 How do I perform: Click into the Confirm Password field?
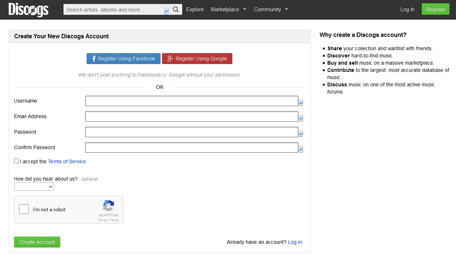tap(192, 148)
